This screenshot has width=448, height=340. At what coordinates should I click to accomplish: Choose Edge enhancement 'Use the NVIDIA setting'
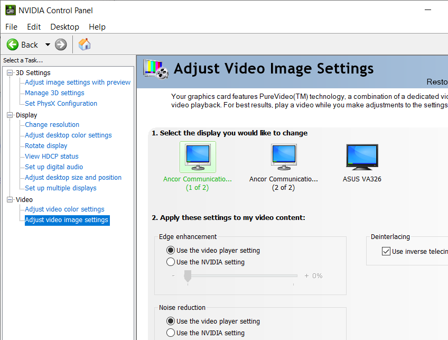[171, 262]
